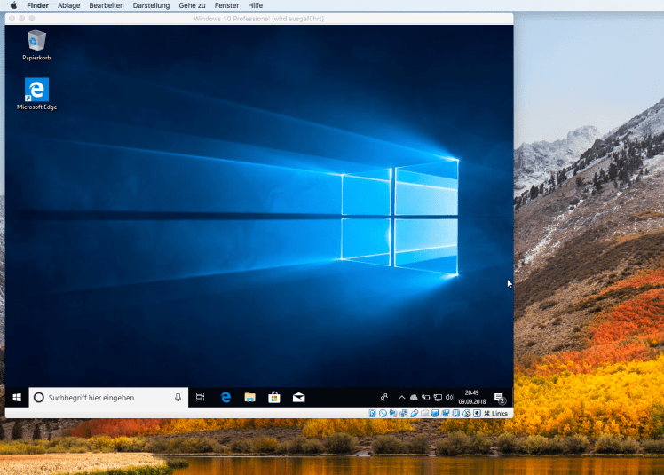
Task: Click the OneDrive cloud tray icon
Action: 414,398
